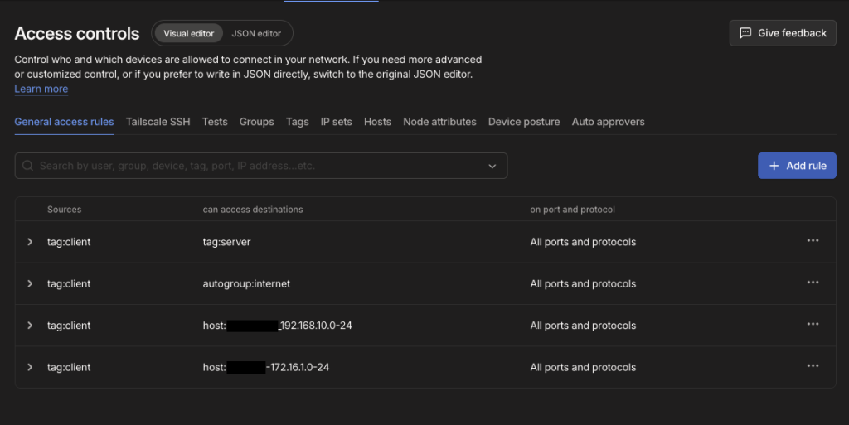Click the tag:server destination cell
Viewport: 849px width, 425px height.
[227, 242]
